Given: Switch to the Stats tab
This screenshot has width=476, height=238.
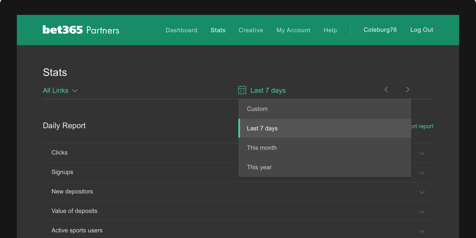Looking at the screenshot, I should click(x=218, y=30).
